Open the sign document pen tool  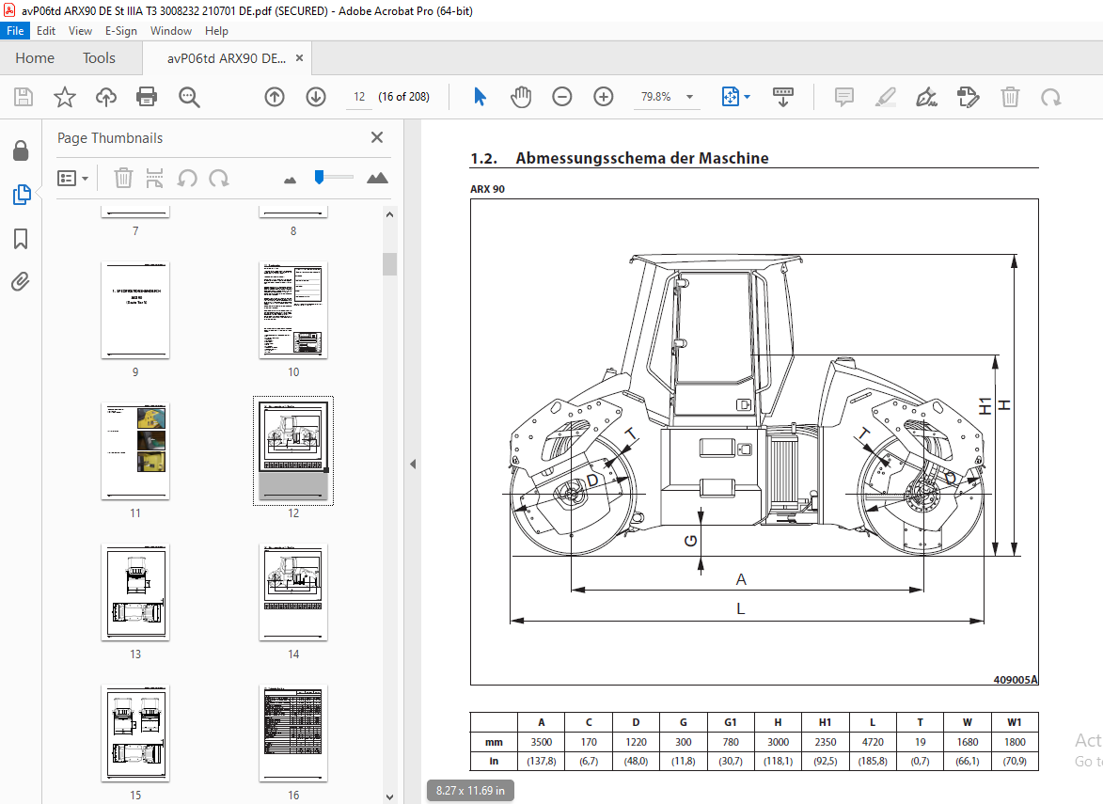point(926,96)
